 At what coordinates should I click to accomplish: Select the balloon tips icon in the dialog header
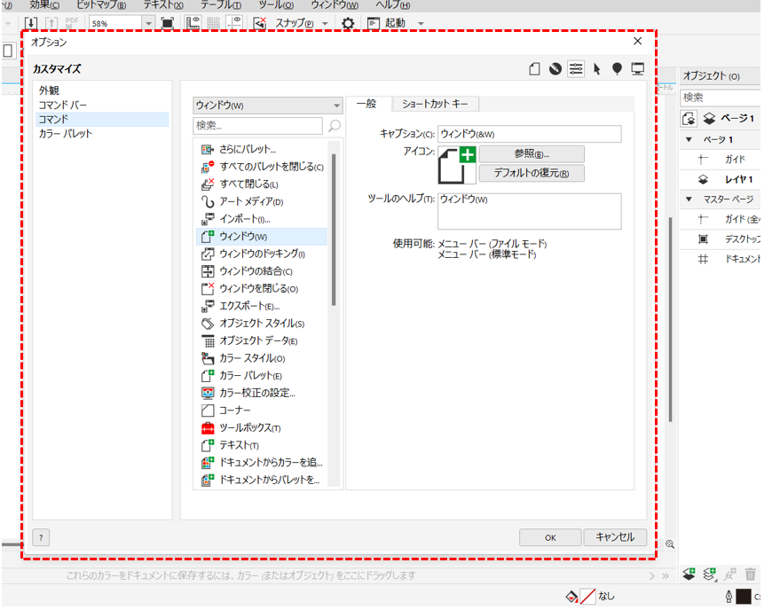pyautogui.click(x=618, y=68)
